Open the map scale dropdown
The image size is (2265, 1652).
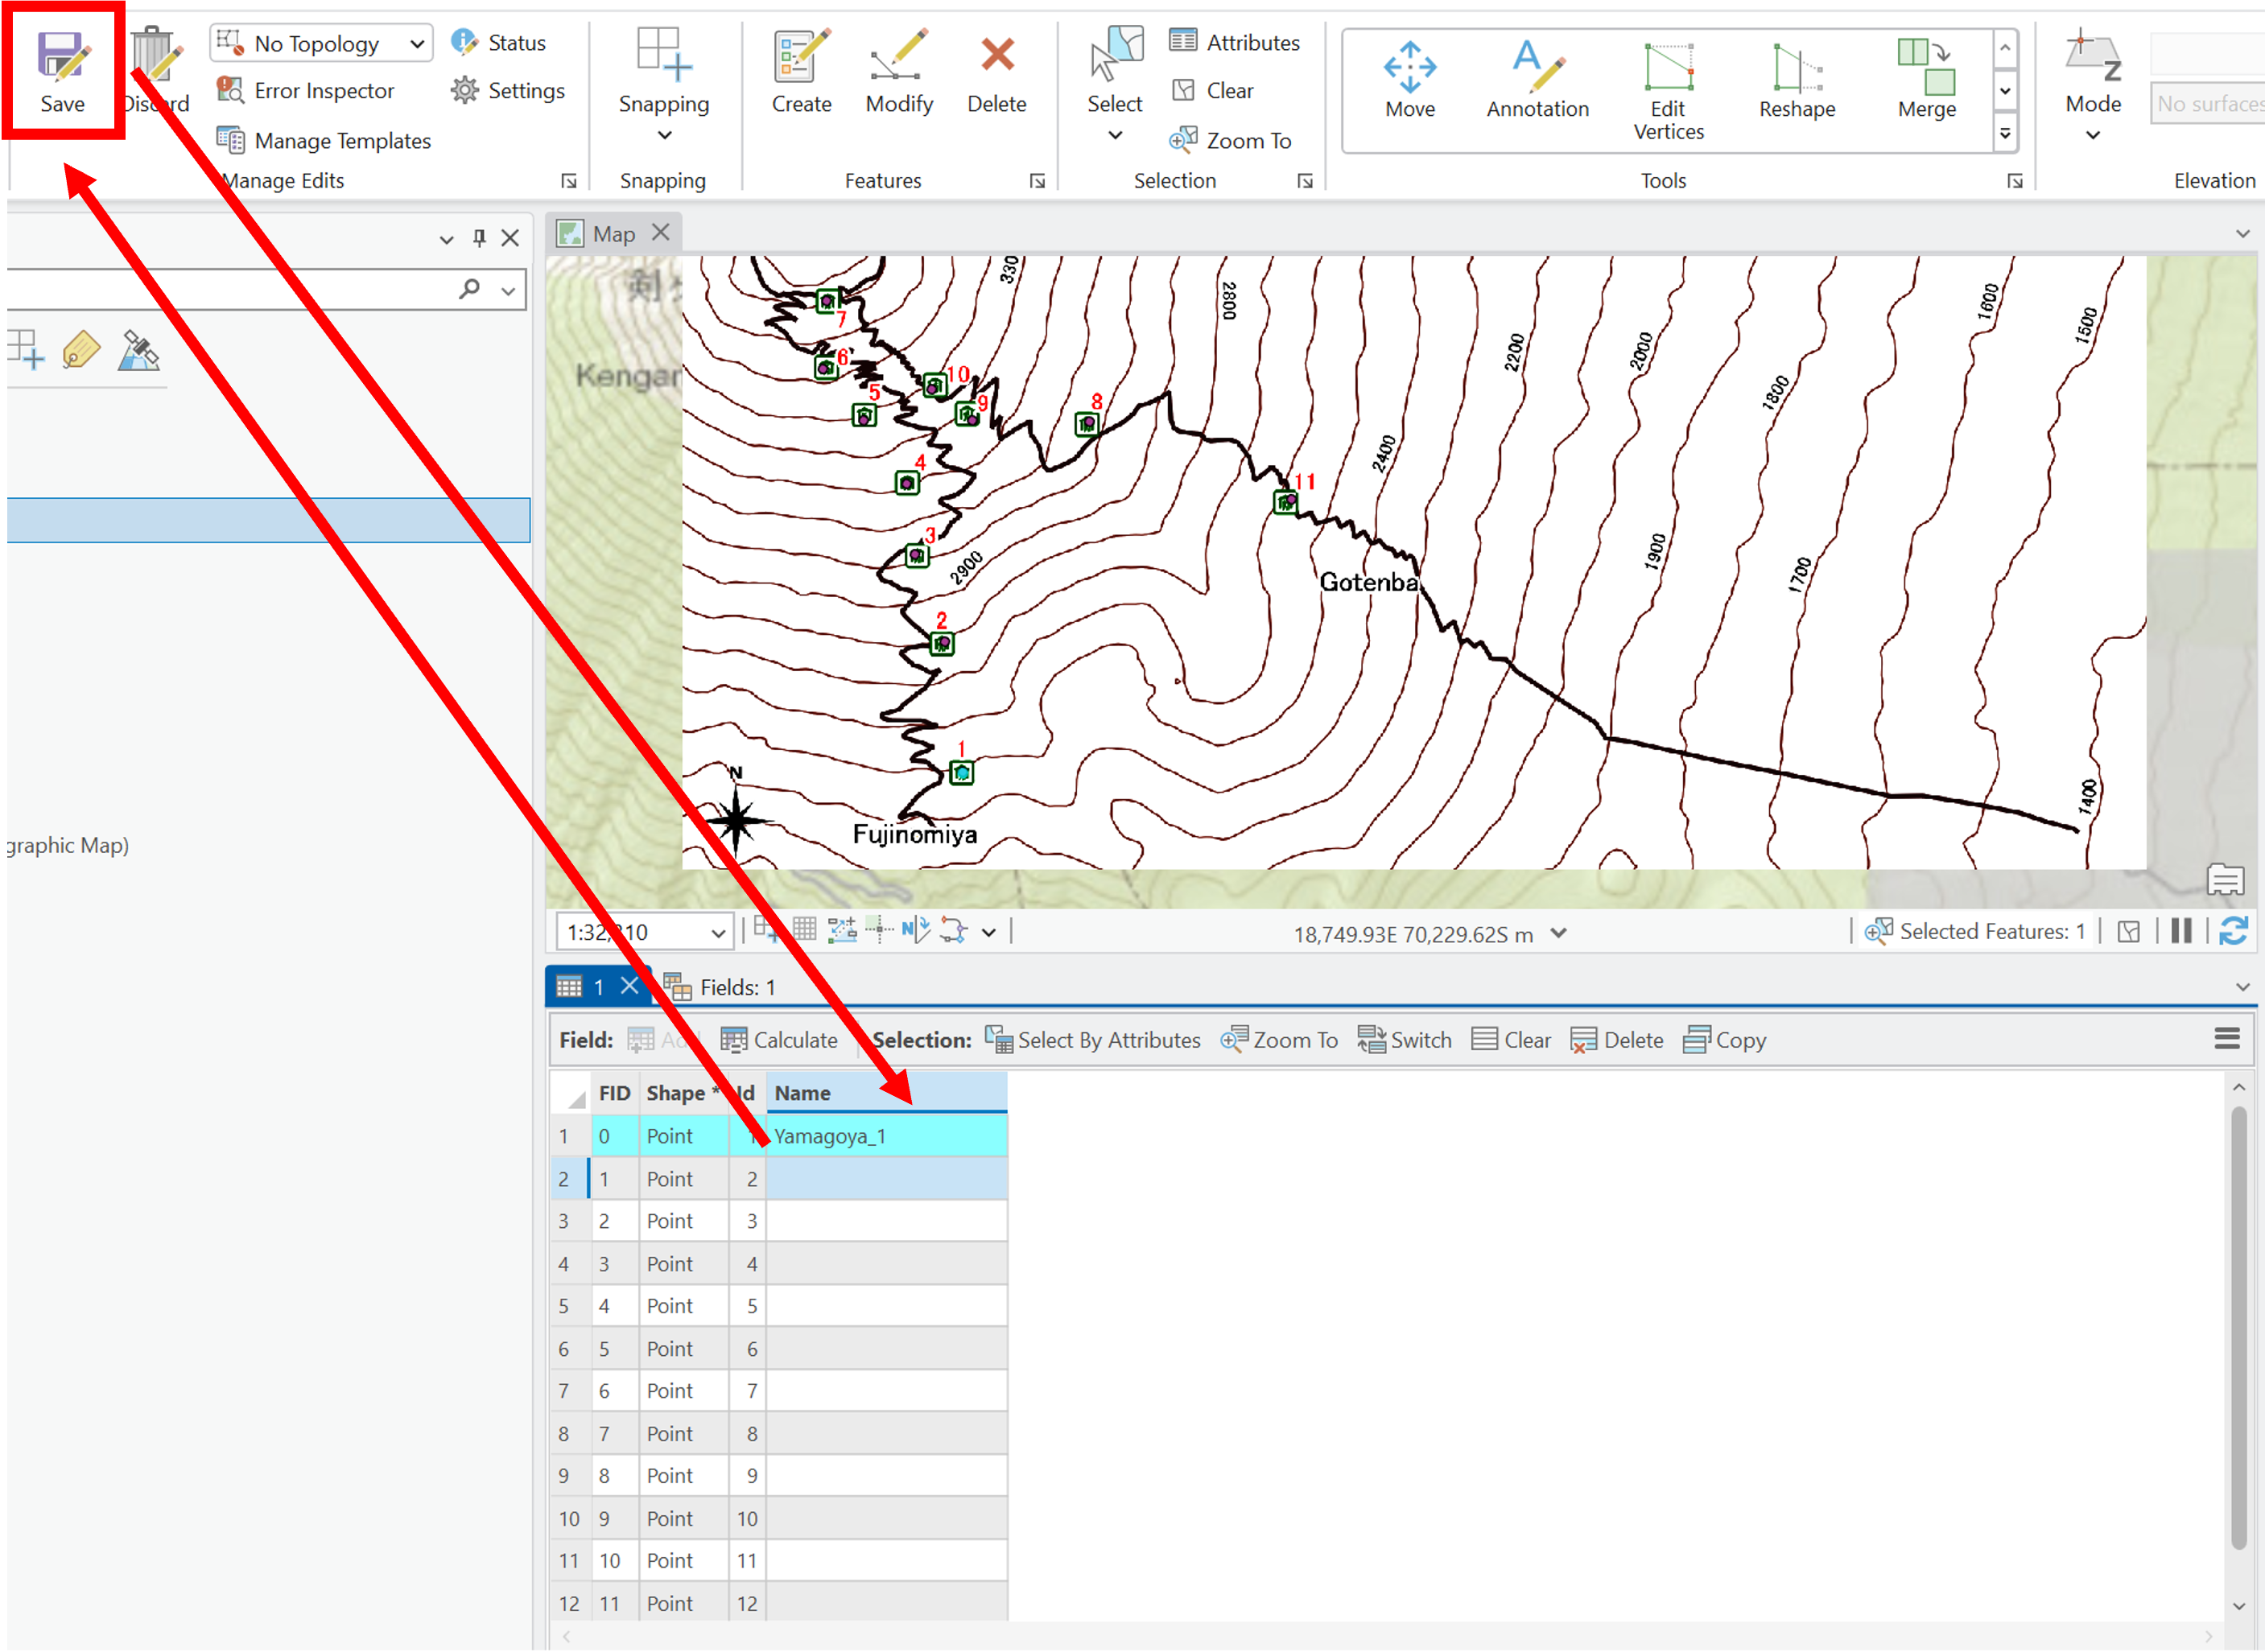718,933
